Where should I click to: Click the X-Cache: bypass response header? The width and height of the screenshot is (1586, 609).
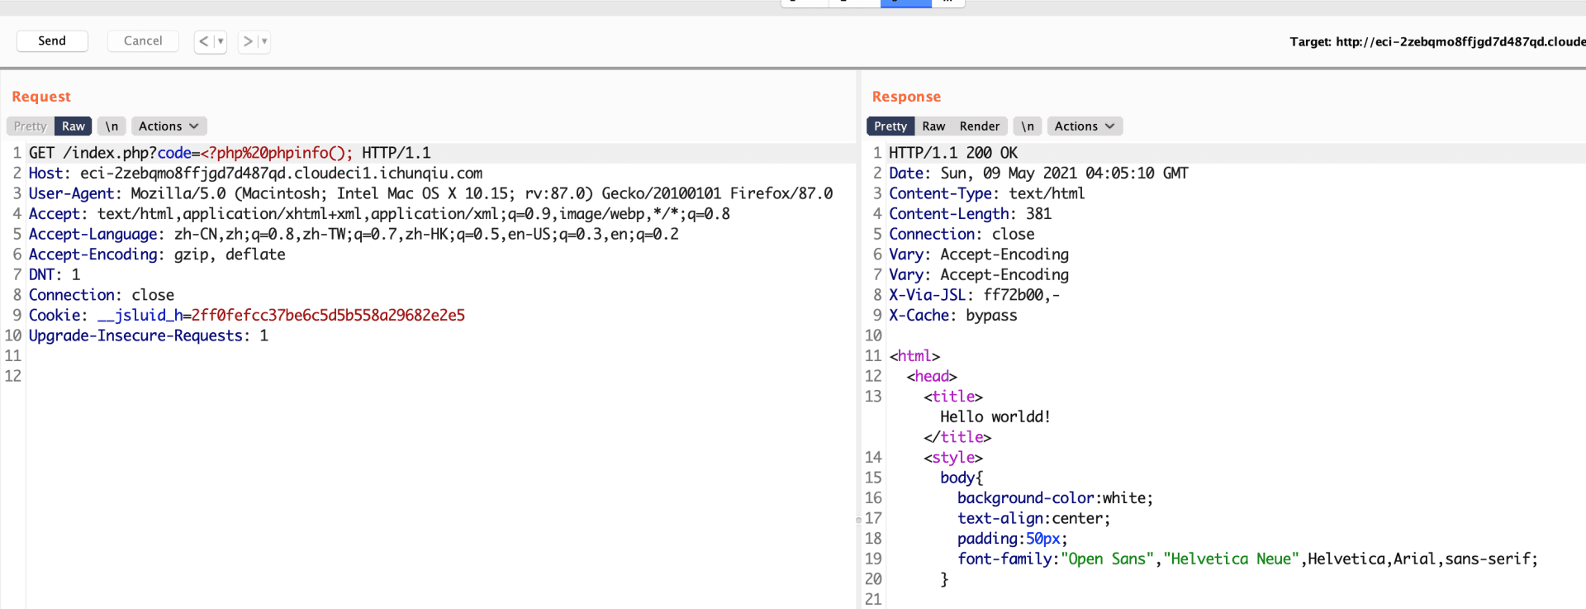coord(952,316)
